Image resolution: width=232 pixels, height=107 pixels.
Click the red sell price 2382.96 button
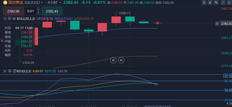[13, 11]
